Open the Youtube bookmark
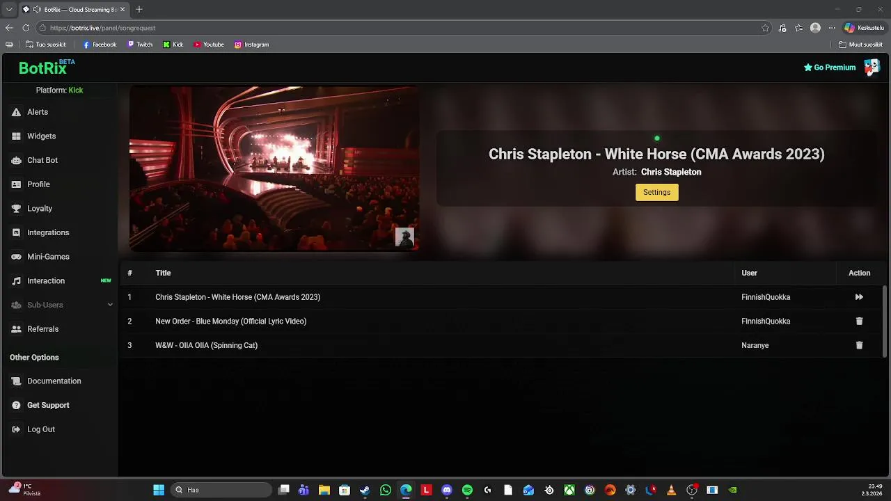 pyautogui.click(x=209, y=45)
